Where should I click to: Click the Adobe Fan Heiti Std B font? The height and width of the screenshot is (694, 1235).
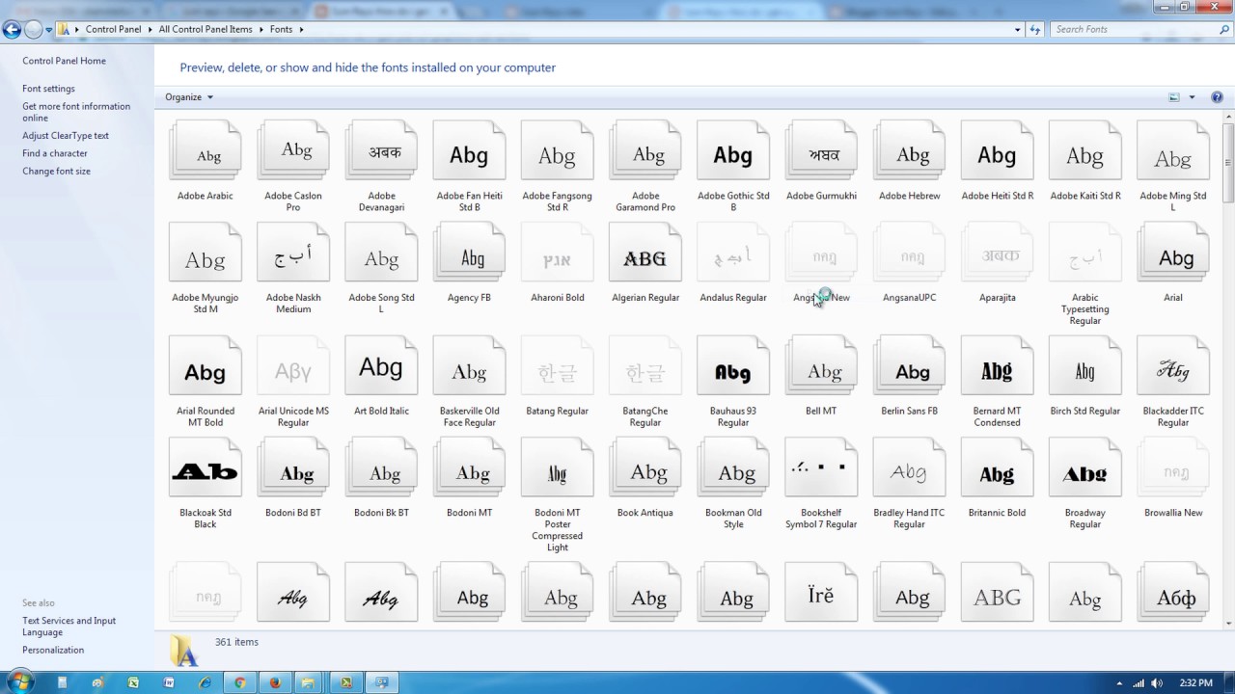pyautogui.click(x=469, y=151)
